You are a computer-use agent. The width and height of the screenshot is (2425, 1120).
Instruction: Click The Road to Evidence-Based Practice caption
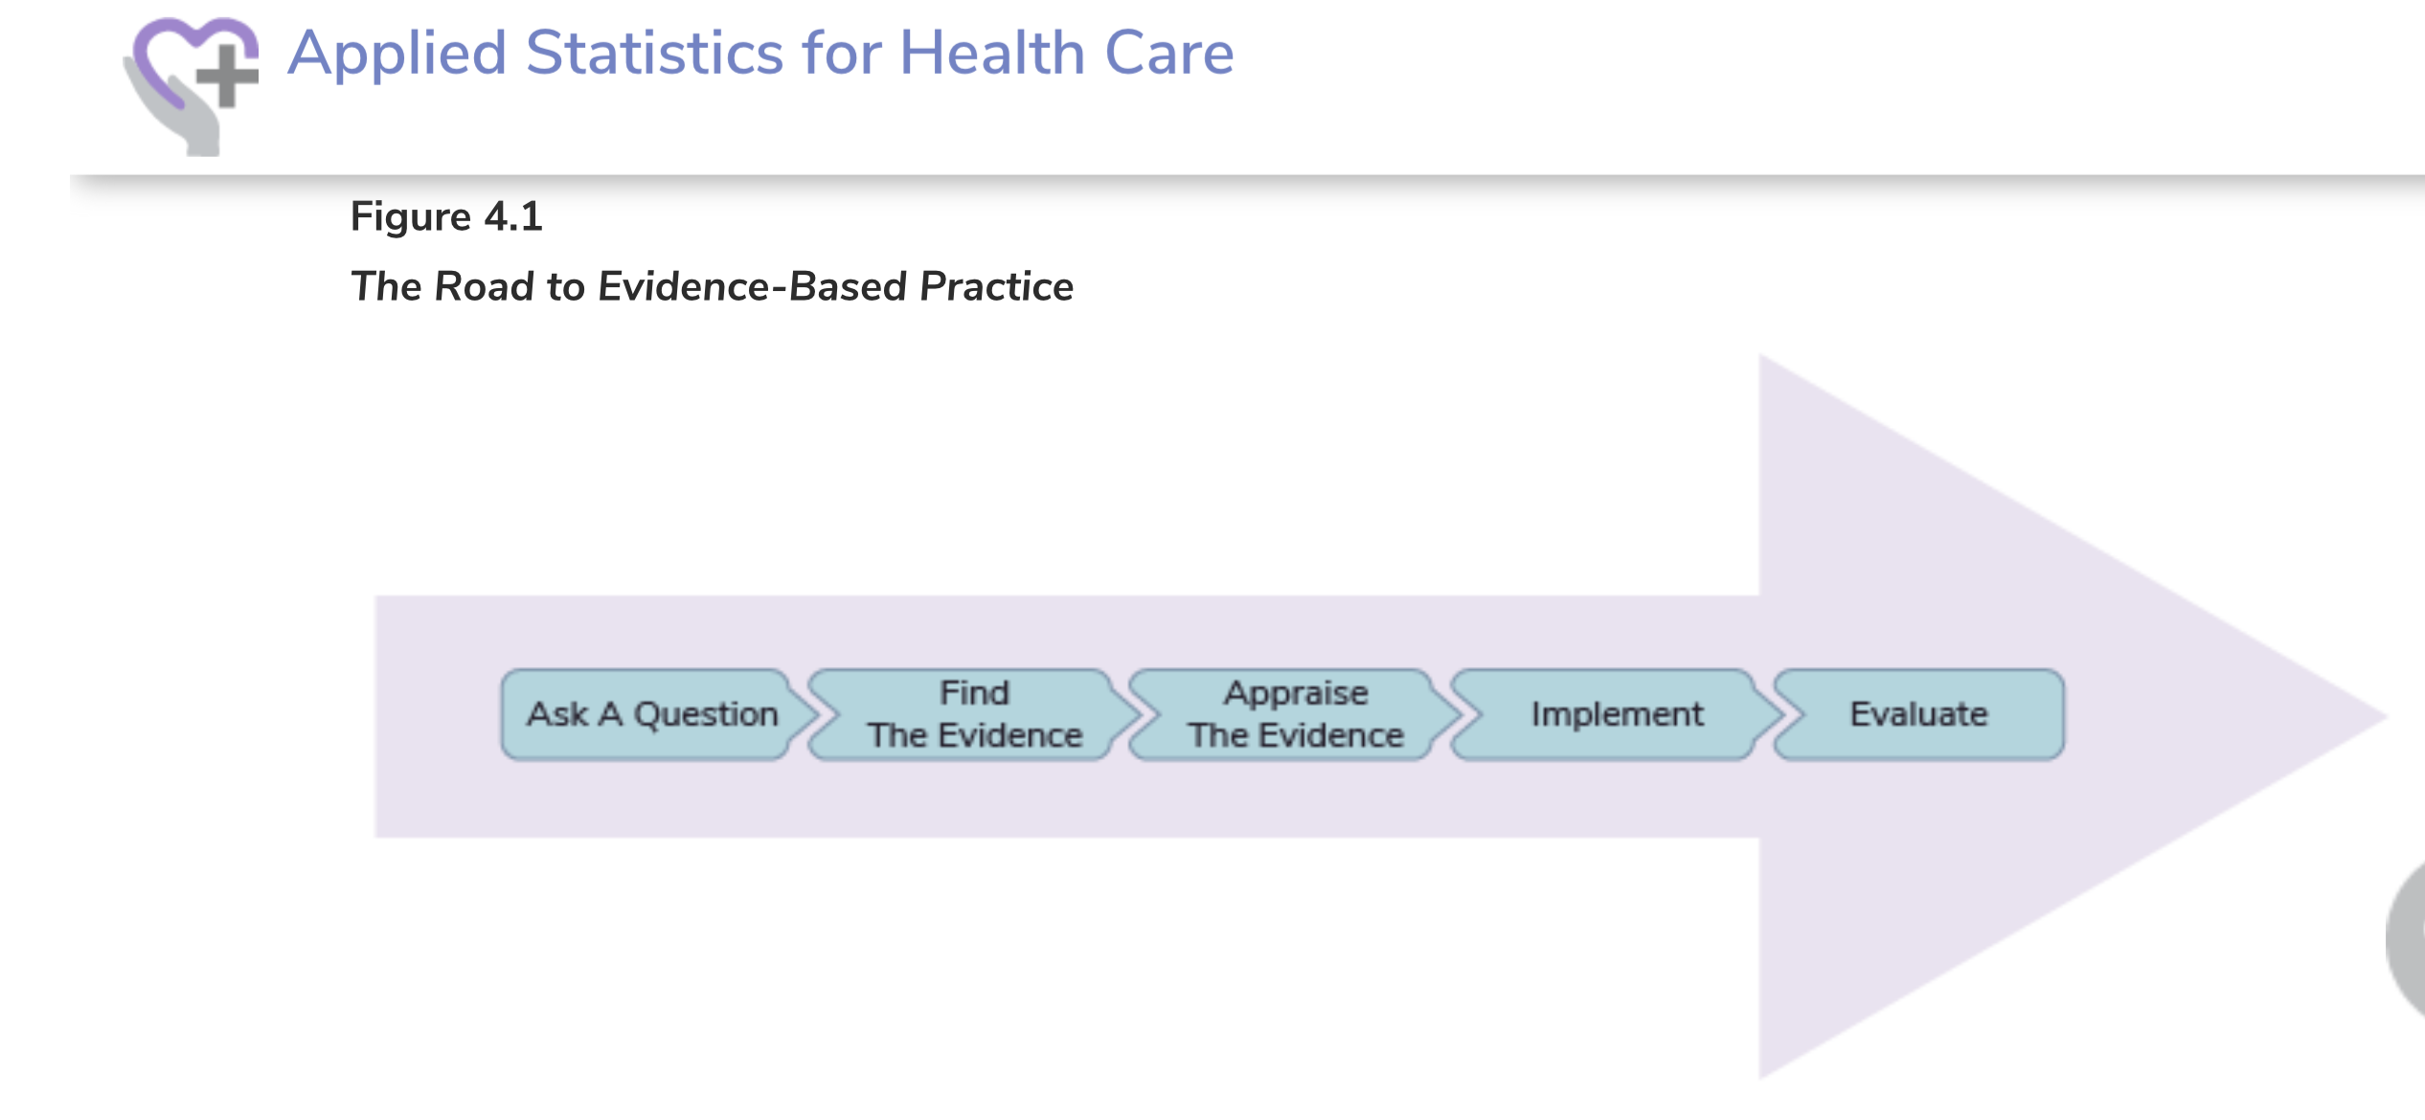[712, 286]
